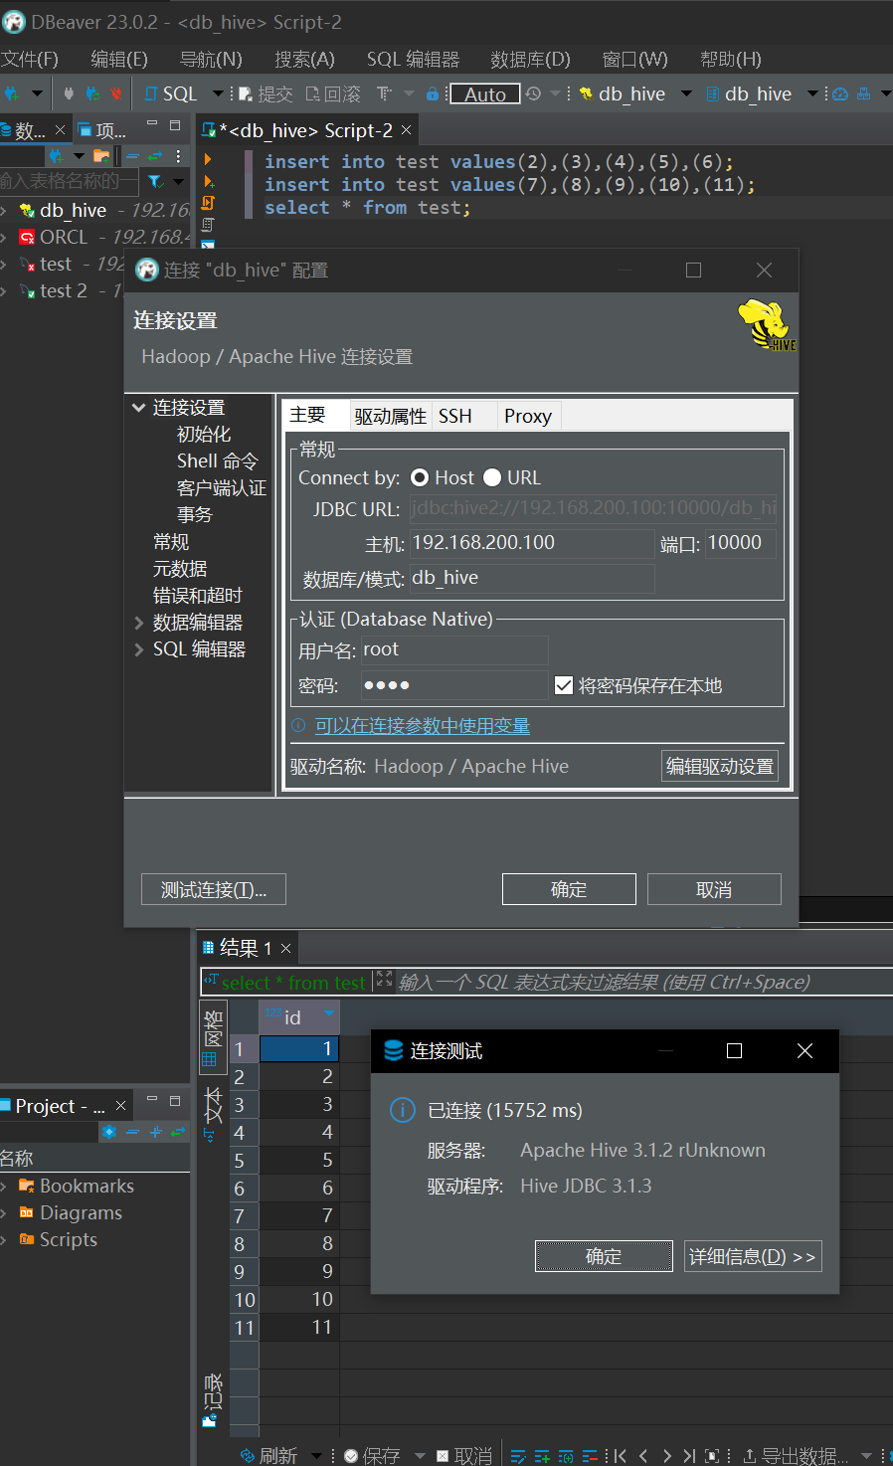
Task: Toggle link with editor in Project panel
Action: click(x=178, y=1132)
